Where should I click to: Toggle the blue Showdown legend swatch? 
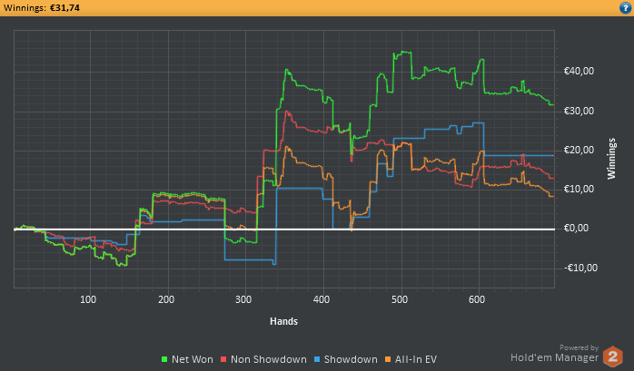317,359
